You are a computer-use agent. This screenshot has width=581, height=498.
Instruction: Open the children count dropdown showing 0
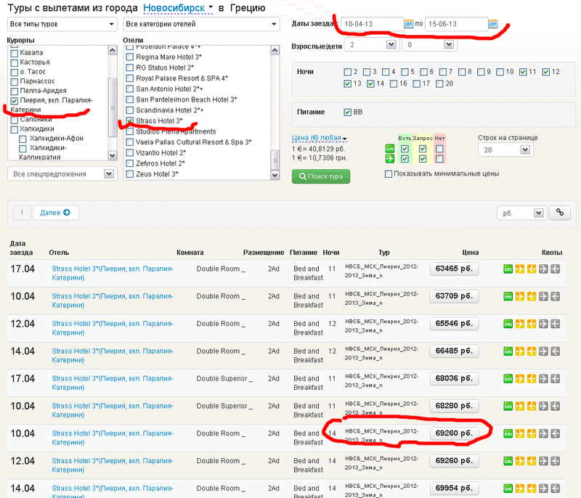[x=429, y=45]
